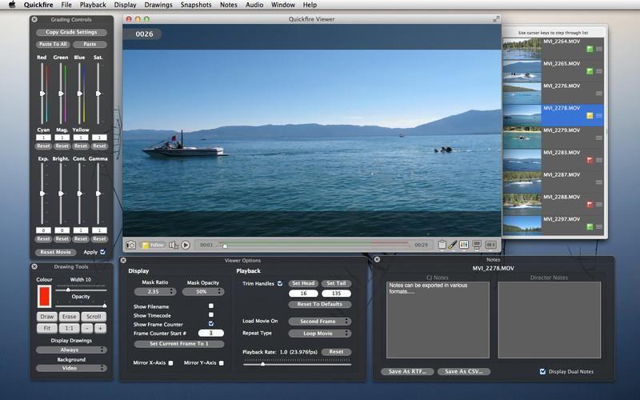
Task: Click the reorder handle on MVI_2287.MOV
Action: click(598, 182)
